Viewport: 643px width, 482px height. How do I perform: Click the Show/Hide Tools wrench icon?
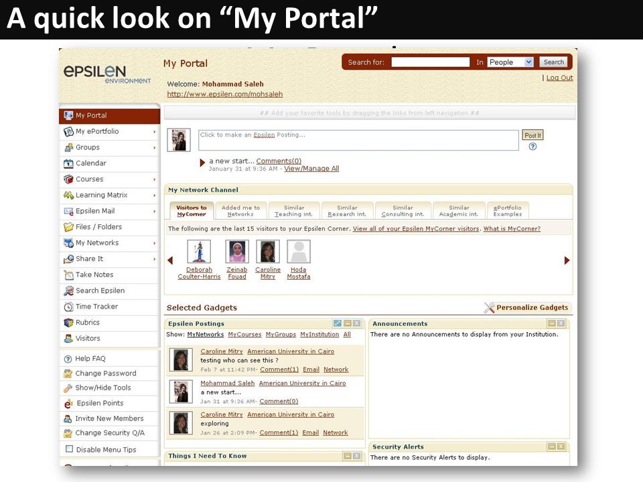click(x=68, y=388)
